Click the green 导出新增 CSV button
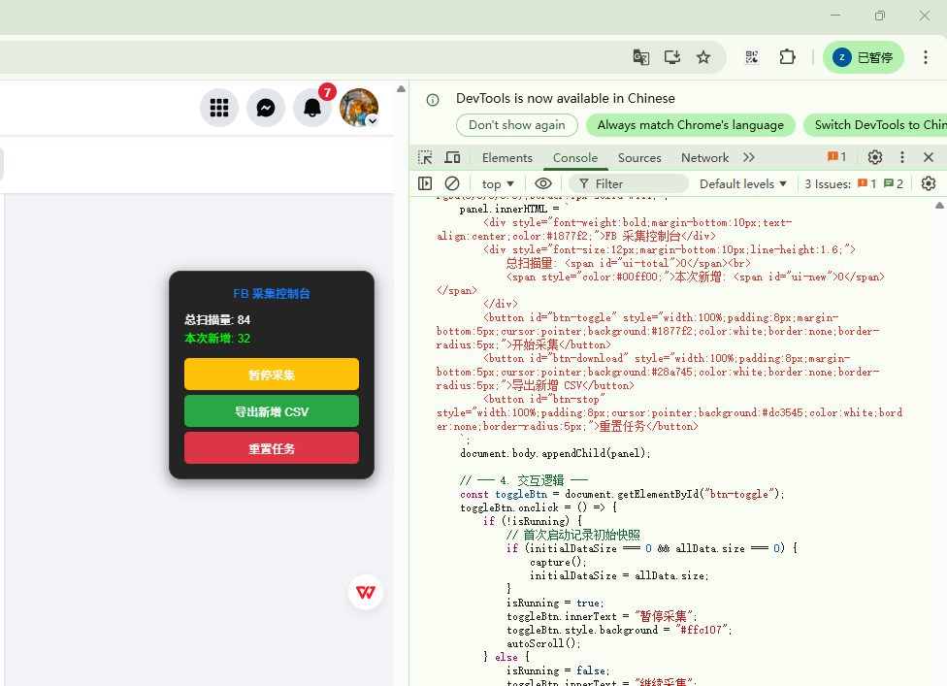This screenshot has width=947, height=686. coord(272,411)
